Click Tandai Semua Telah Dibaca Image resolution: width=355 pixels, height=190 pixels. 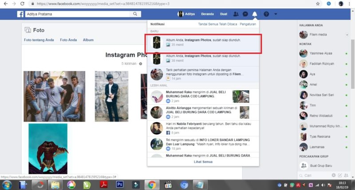pyautogui.click(x=217, y=24)
